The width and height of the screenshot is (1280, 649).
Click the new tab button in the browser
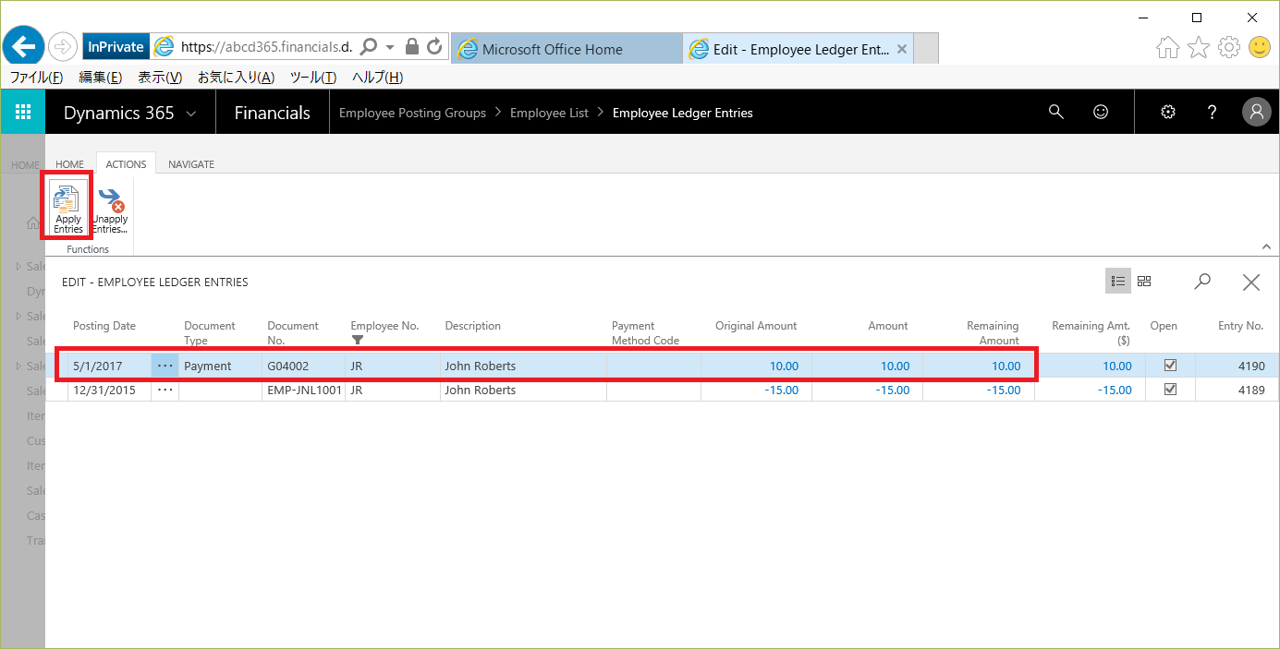(926, 50)
